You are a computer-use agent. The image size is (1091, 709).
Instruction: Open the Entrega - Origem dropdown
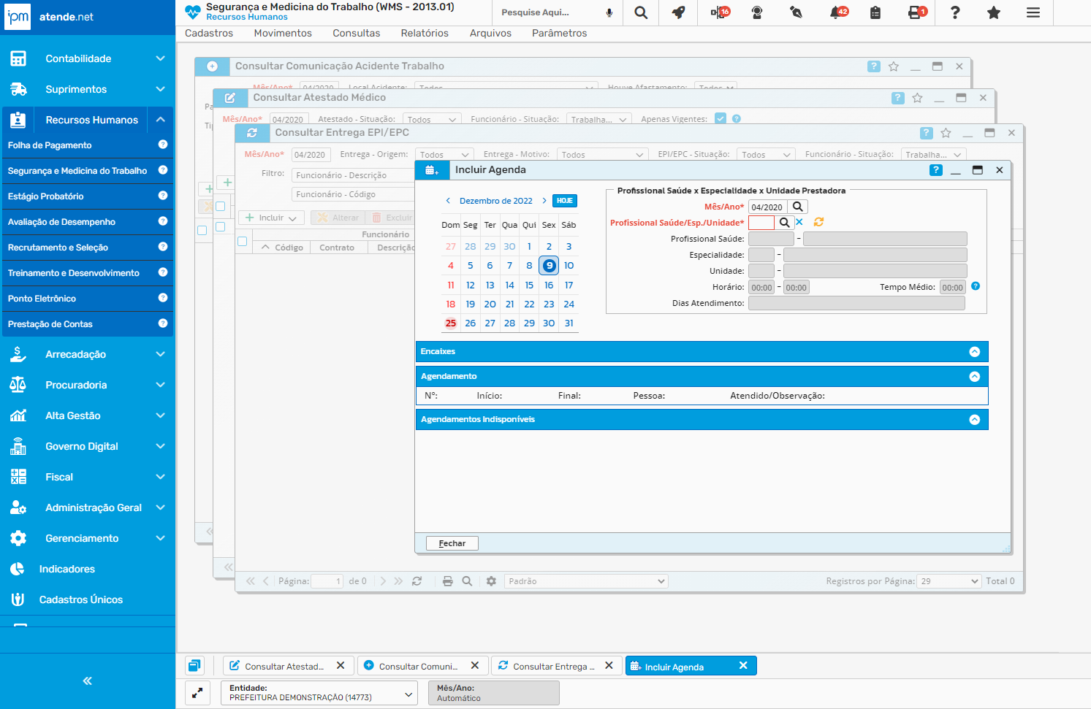coord(445,155)
